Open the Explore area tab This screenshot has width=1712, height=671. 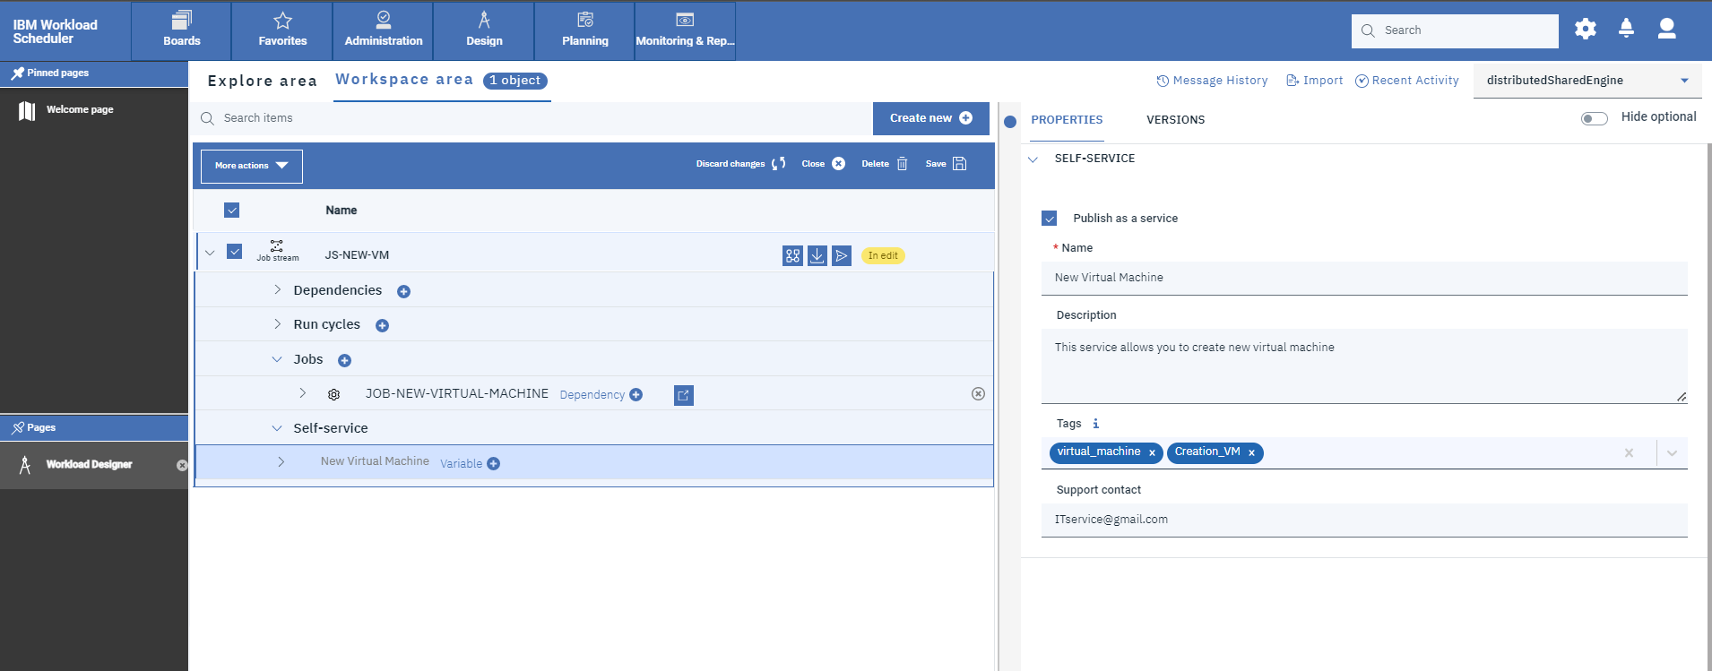click(262, 82)
